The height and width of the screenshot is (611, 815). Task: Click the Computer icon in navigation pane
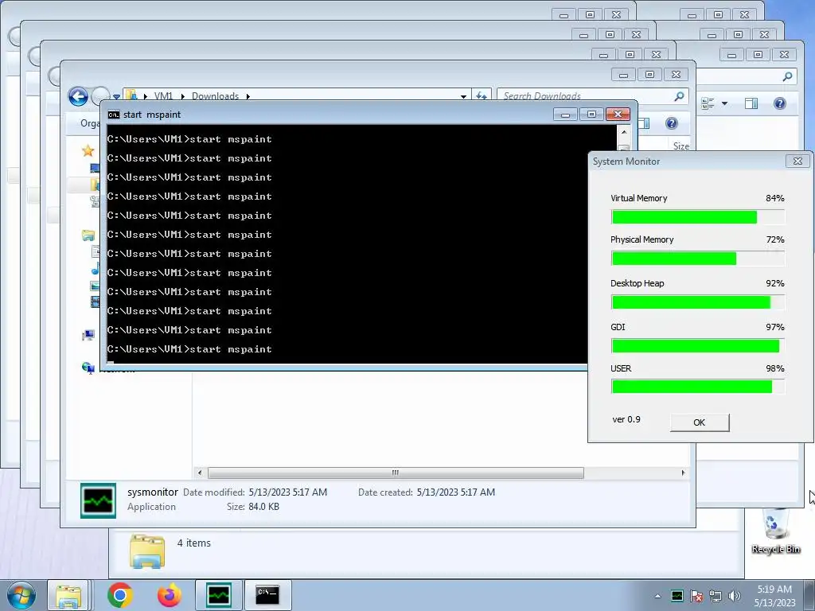pyautogui.click(x=88, y=336)
